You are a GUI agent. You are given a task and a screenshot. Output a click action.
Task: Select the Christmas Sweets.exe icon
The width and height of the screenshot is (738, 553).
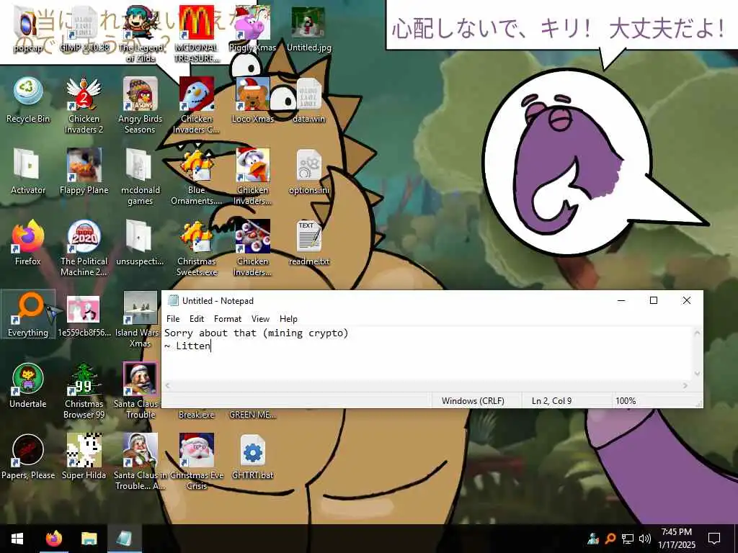[196, 248]
